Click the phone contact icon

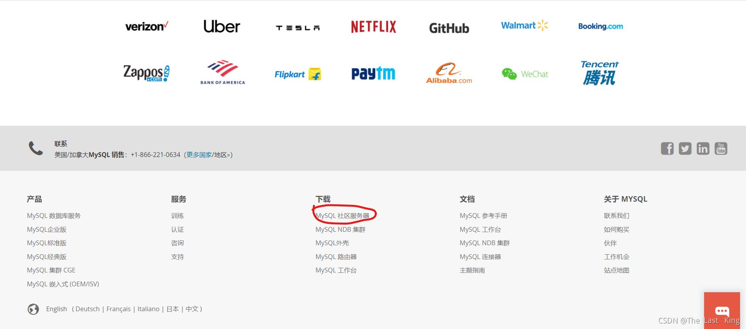point(36,148)
